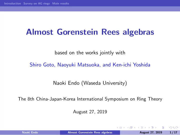Click the page counter 1 / 17
Viewport: 180px width, 135px height.
pos(173,132)
